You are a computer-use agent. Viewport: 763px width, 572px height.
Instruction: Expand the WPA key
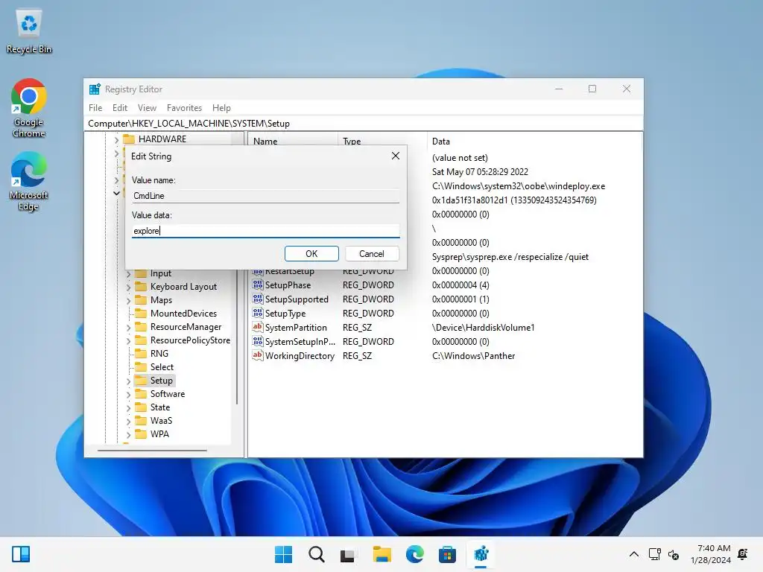[128, 434]
